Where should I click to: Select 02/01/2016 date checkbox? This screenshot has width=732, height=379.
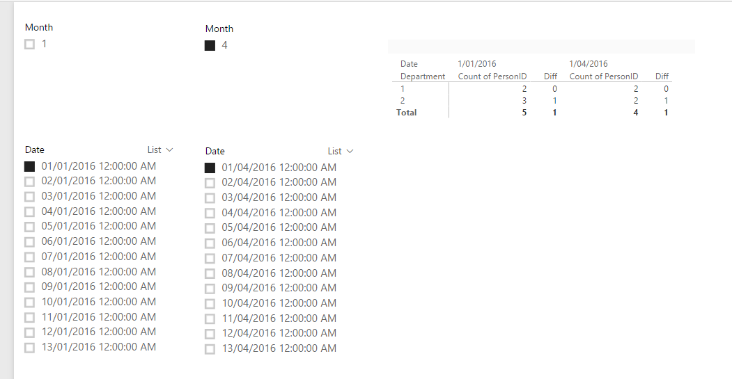click(x=29, y=182)
